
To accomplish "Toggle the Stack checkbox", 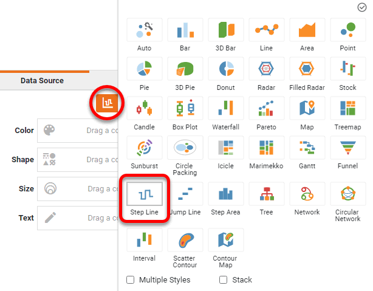I will tap(223, 280).
